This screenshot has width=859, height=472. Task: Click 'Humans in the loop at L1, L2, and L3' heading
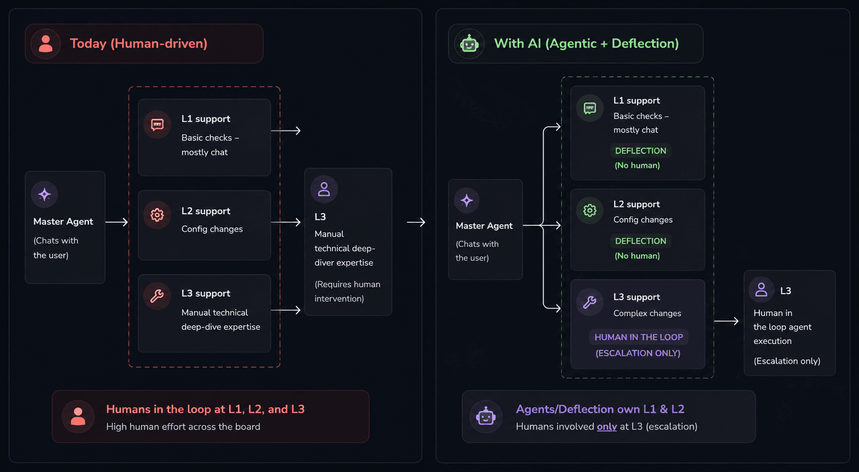coord(205,409)
